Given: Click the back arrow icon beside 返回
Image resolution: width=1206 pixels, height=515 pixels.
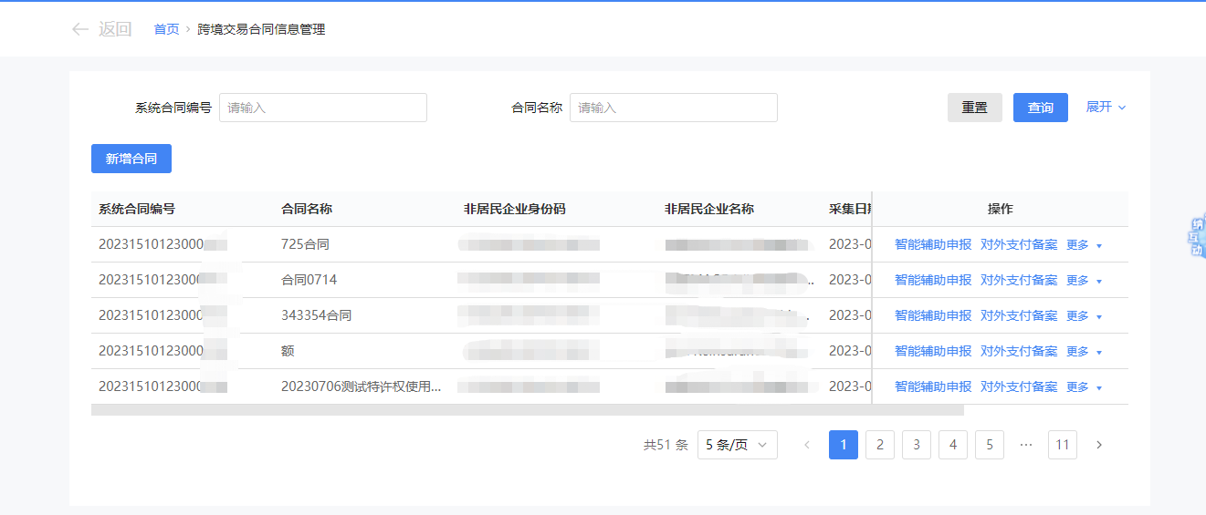Looking at the screenshot, I should 80,29.
